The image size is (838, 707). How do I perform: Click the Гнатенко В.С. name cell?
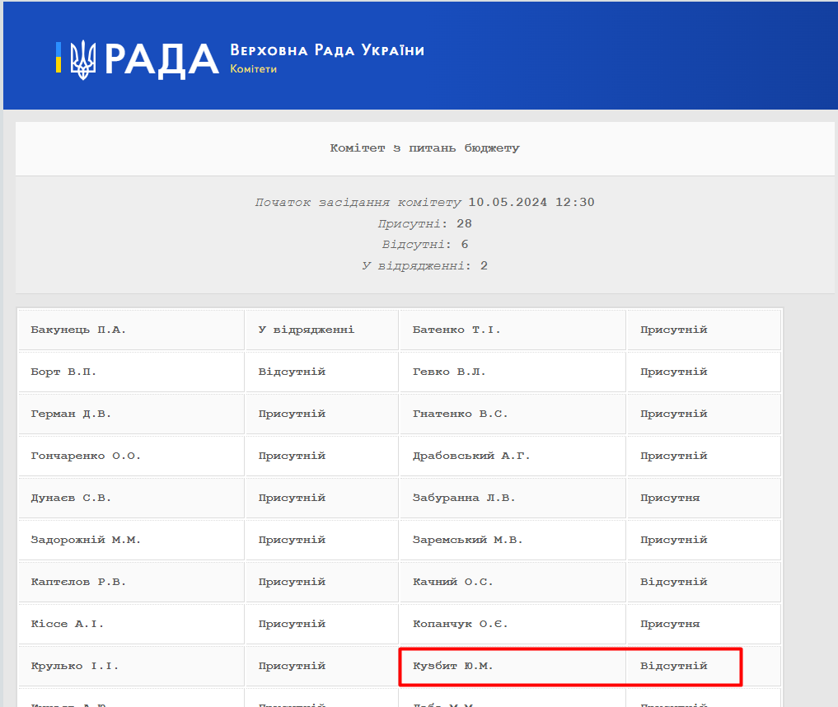(x=513, y=414)
